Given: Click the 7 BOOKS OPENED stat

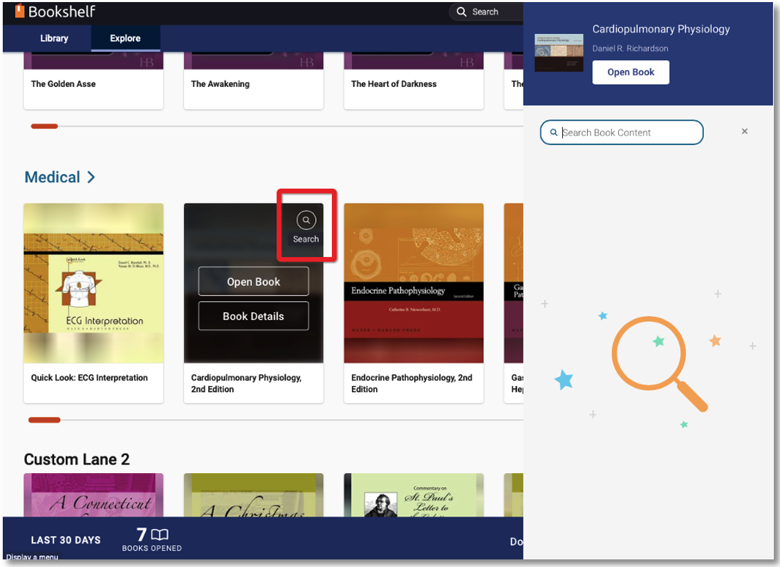Looking at the screenshot, I should [151, 539].
